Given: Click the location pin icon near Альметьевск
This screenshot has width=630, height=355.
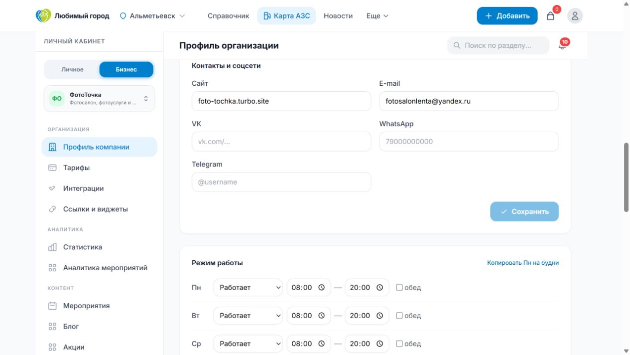Looking at the screenshot, I should 123,16.
